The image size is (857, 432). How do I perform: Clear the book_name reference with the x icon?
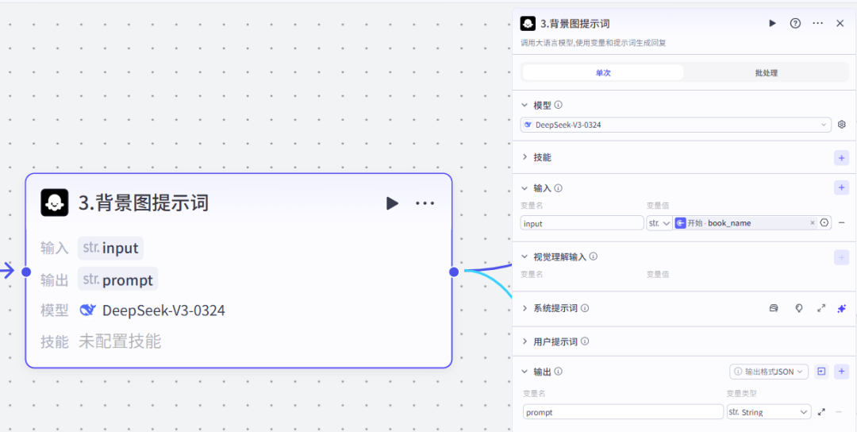(813, 223)
